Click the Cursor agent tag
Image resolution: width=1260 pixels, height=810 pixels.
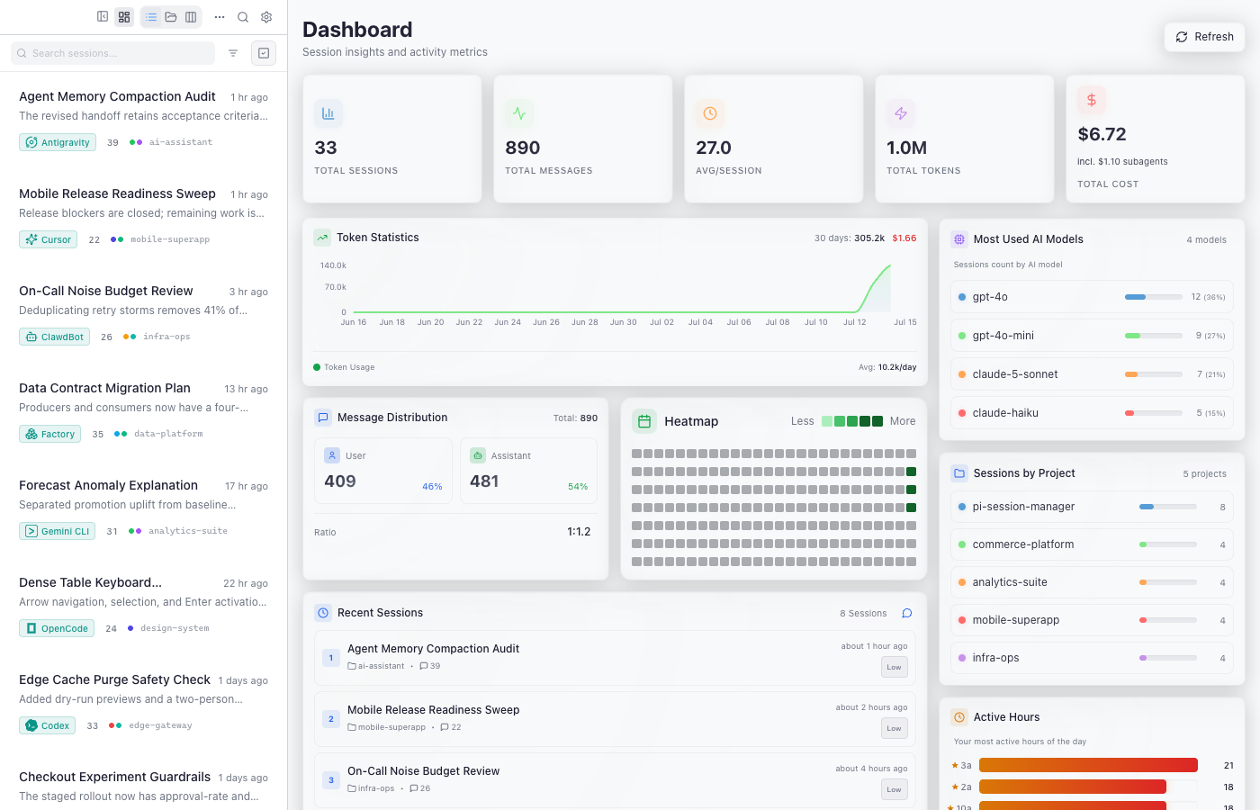[48, 239]
